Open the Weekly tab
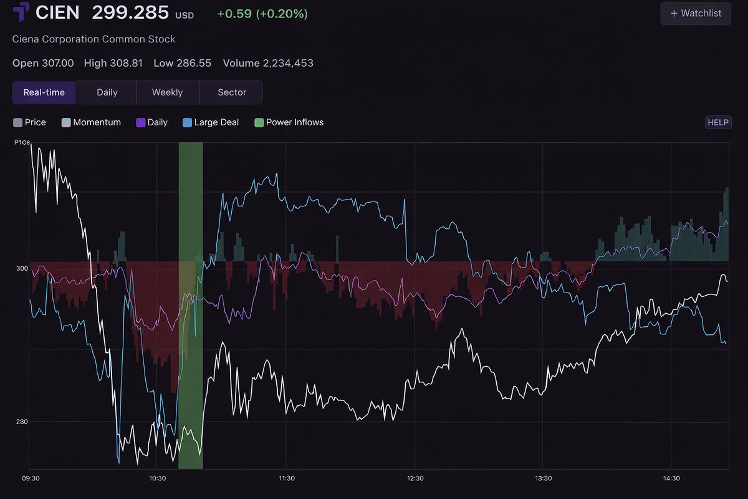 click(x=167, y=92)
